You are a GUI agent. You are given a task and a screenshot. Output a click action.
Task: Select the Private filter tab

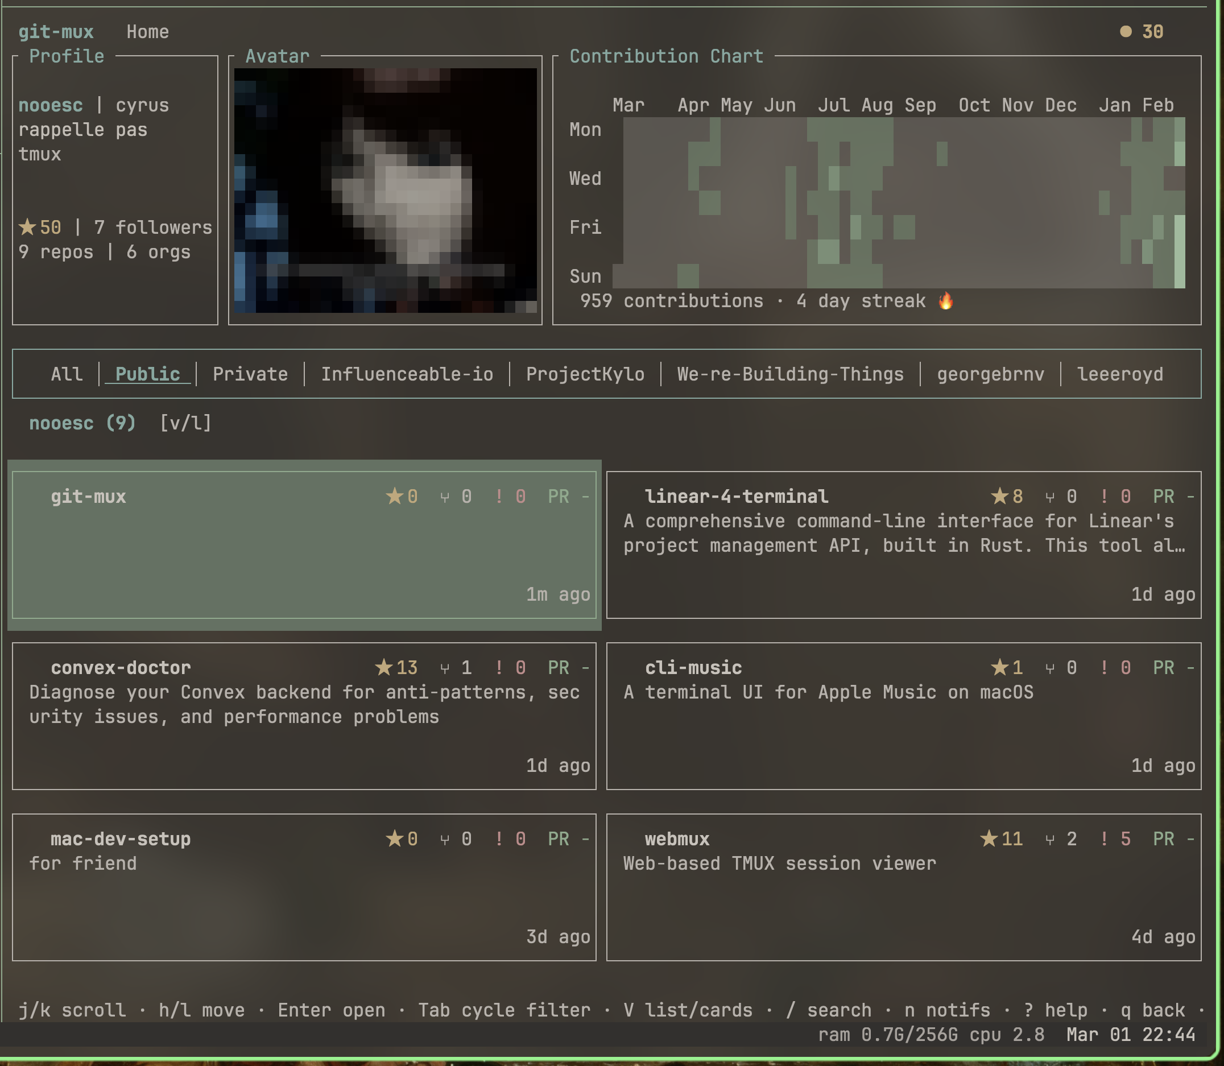click(x=249, y=374)
